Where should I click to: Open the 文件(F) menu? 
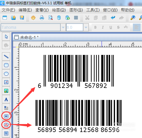8,10
